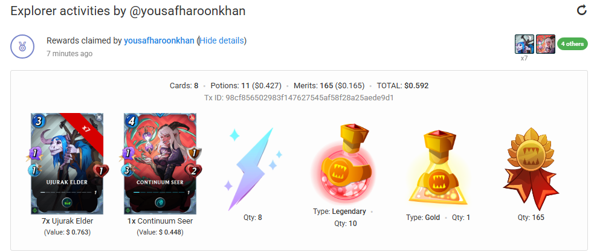Click the medal rewards icon circle

[22, 47]
